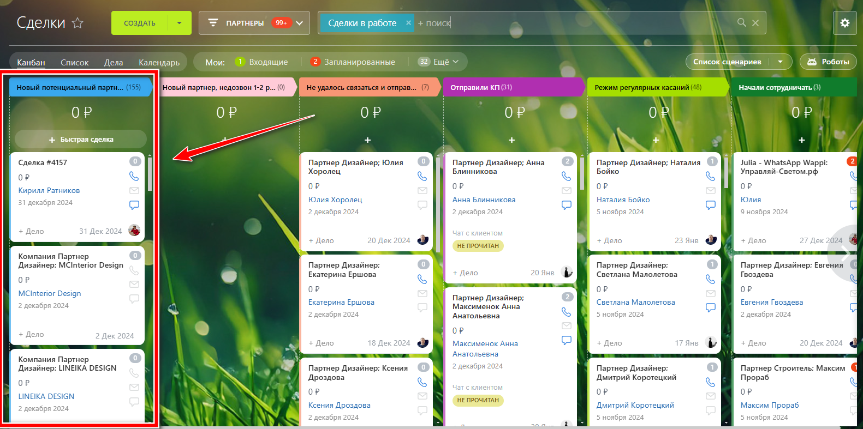This screenshot has width=863, height=429.
Task: Click phone icon on Анна Блинникова card
Action: [x=566, y=176]
